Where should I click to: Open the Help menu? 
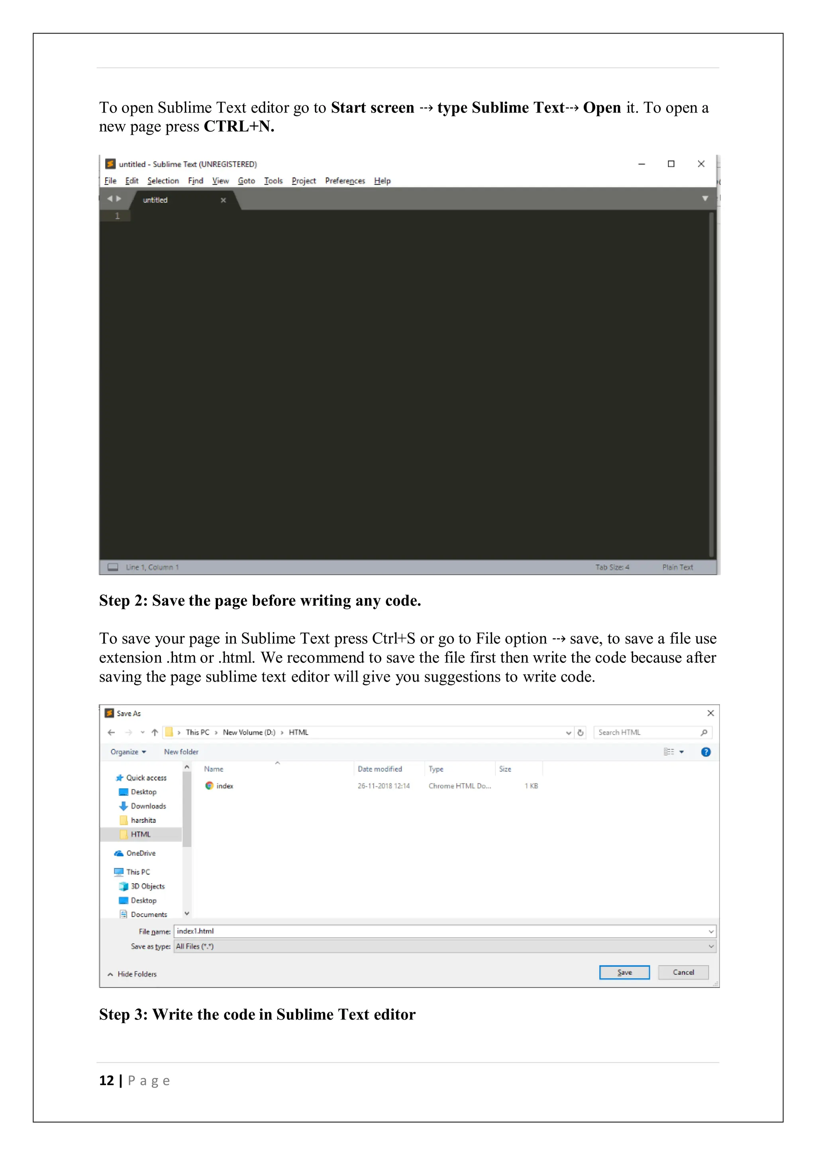[x=382, y=181]
